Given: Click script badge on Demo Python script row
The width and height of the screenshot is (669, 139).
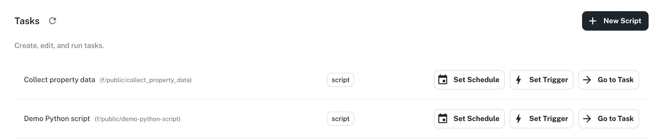Looking at the screenshot, I should pos(340,119).
